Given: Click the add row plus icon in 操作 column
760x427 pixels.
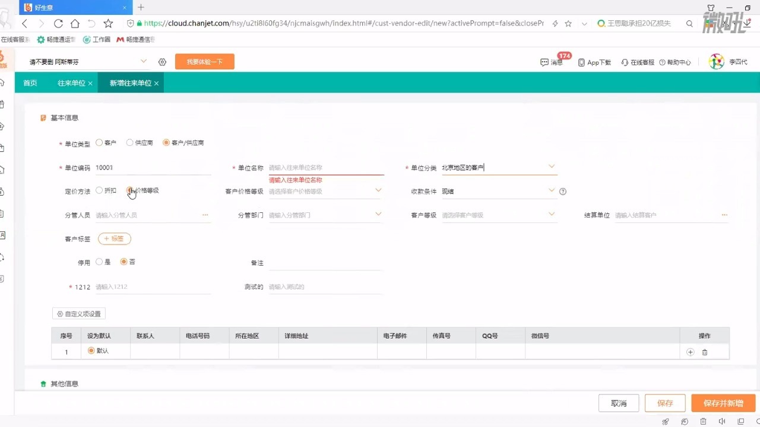Looking at the screenshot, I should coord(691,352).
